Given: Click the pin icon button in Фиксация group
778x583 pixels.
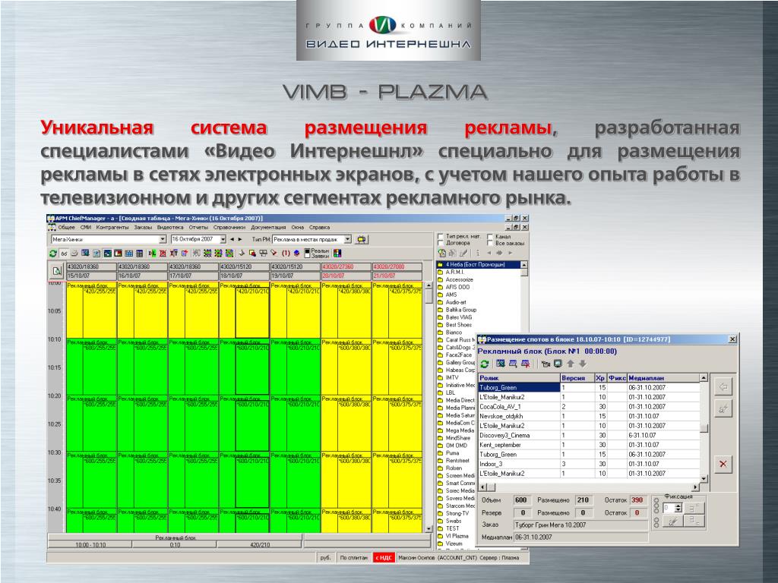Looking at the screenshot, I should (x=672, y=522).
